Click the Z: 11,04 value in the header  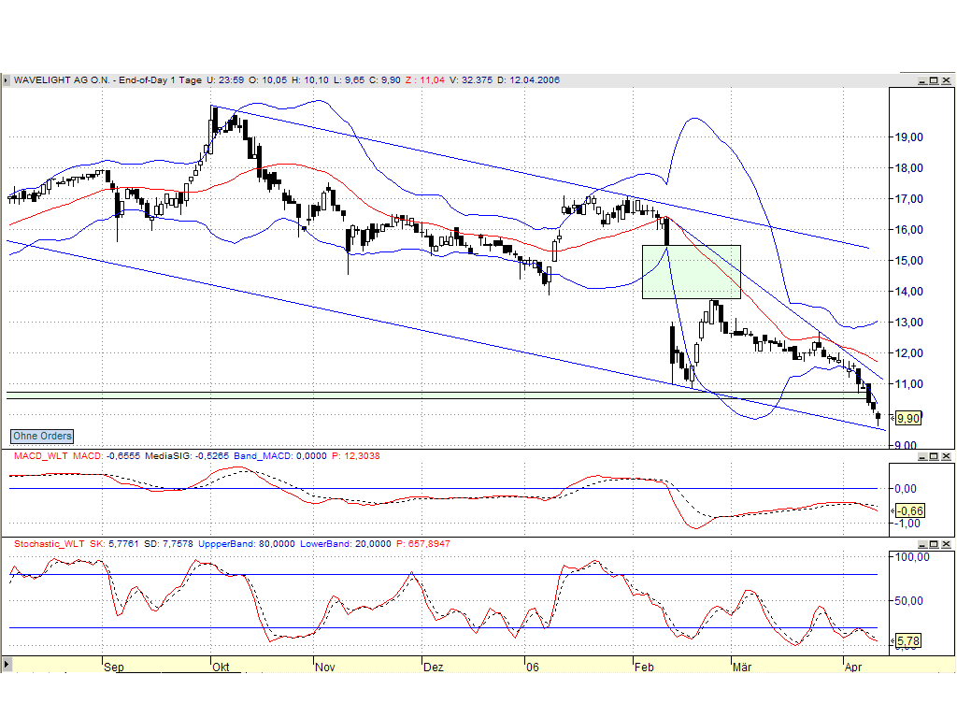coord(425,80)
